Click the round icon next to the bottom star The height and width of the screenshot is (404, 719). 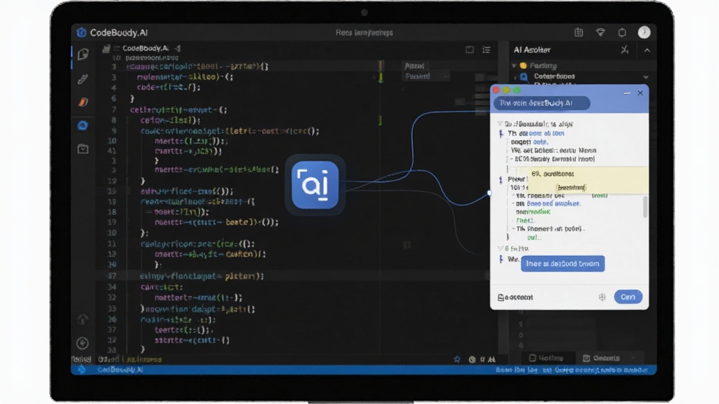473,360
